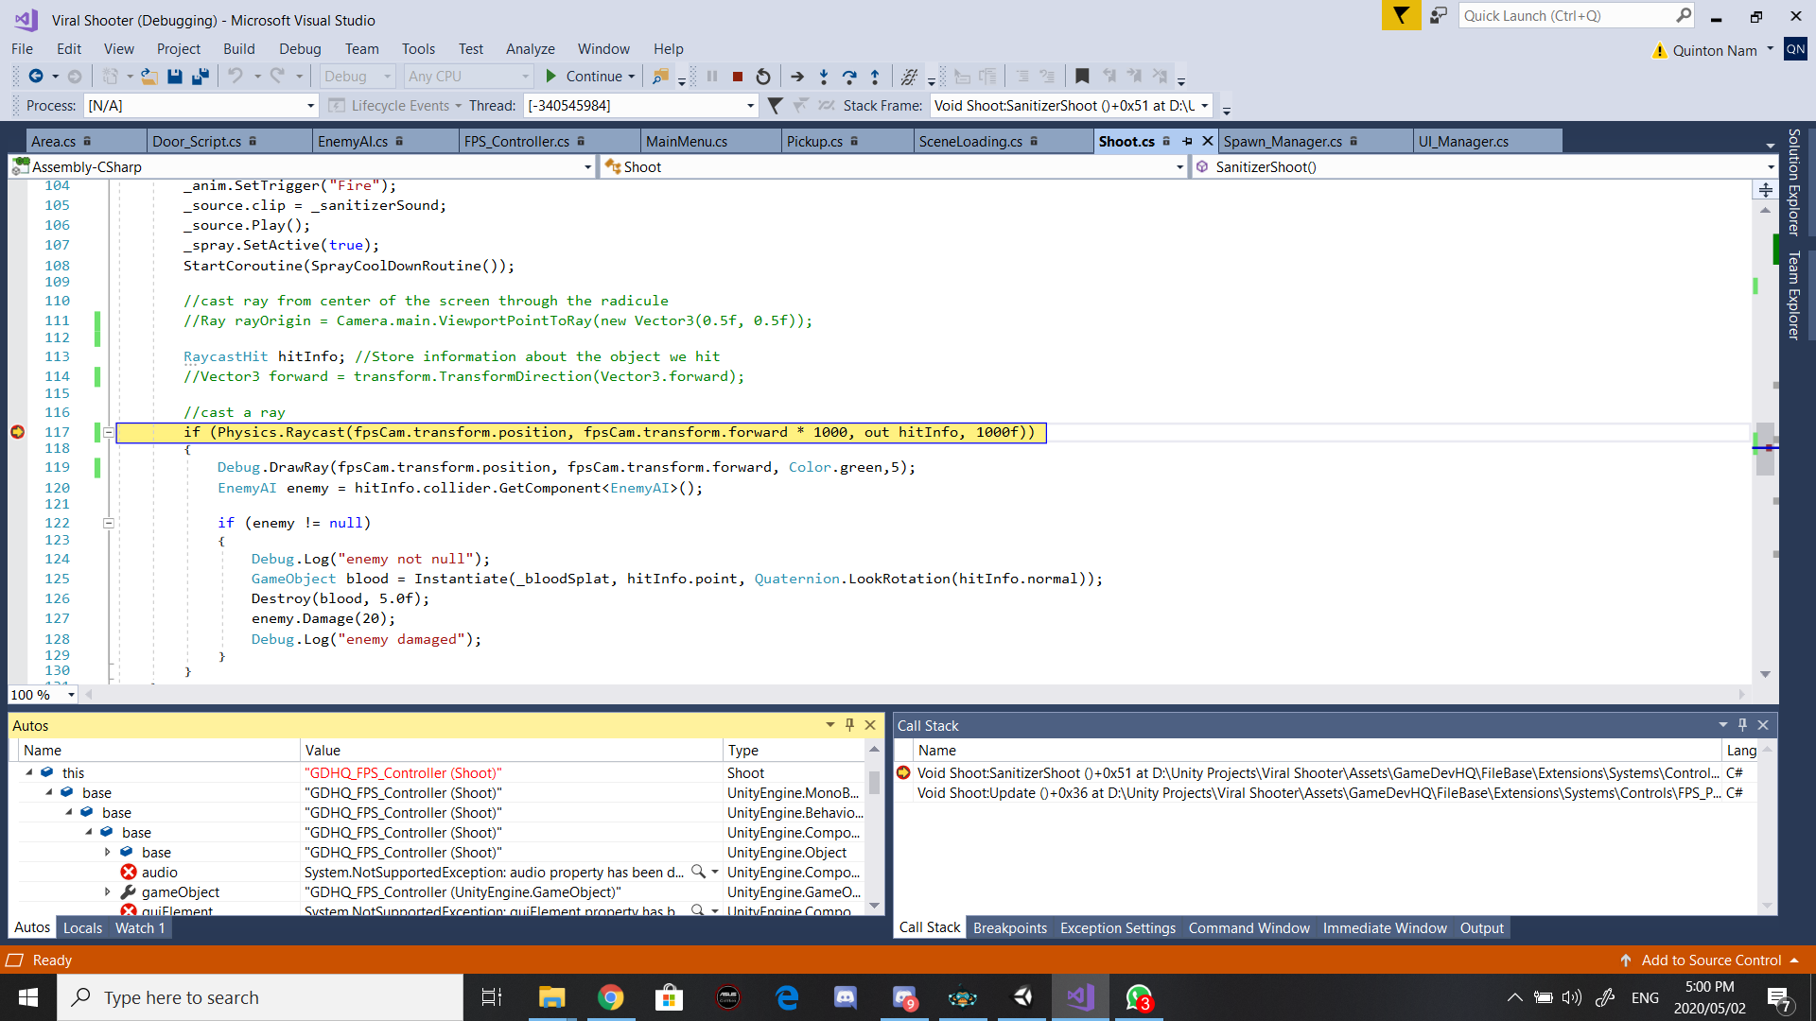This screenshot has width=1816, height=1021.
Task: Click the Save All icon
Action: 201,77
